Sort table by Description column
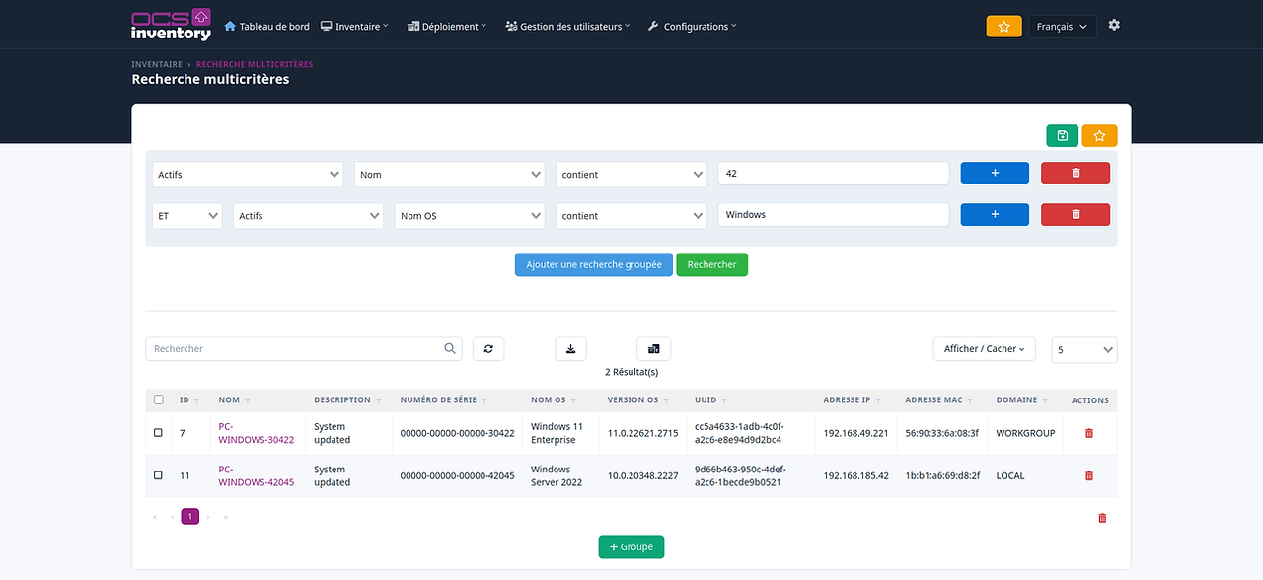 tap(347, 400)
